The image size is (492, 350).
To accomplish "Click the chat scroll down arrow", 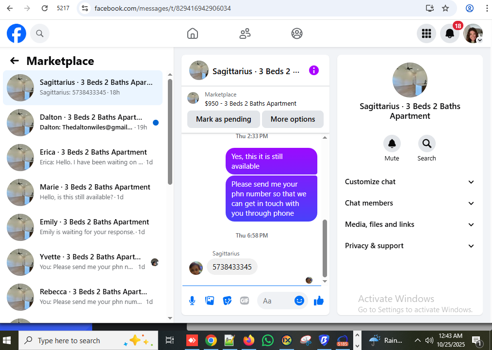I will coord(325,281).
